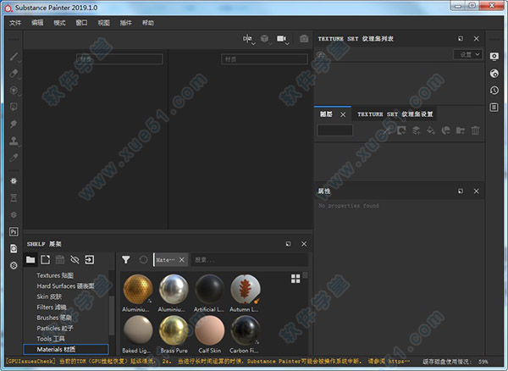The height and width of the screenshot is (371, 508).
Task: Open right viewport 材质 channel dropdown
Action: tap(264, 59)
